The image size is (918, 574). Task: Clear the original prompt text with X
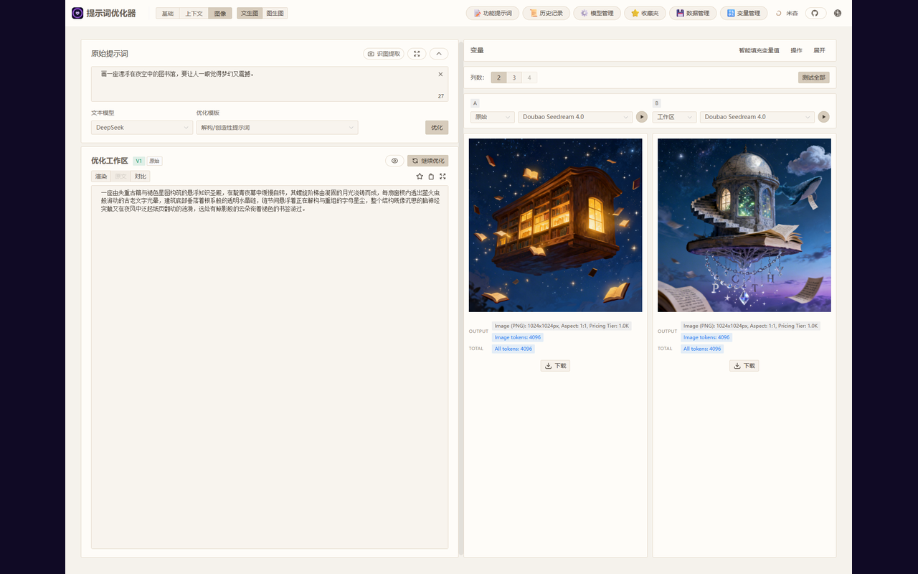coord(440,75)
